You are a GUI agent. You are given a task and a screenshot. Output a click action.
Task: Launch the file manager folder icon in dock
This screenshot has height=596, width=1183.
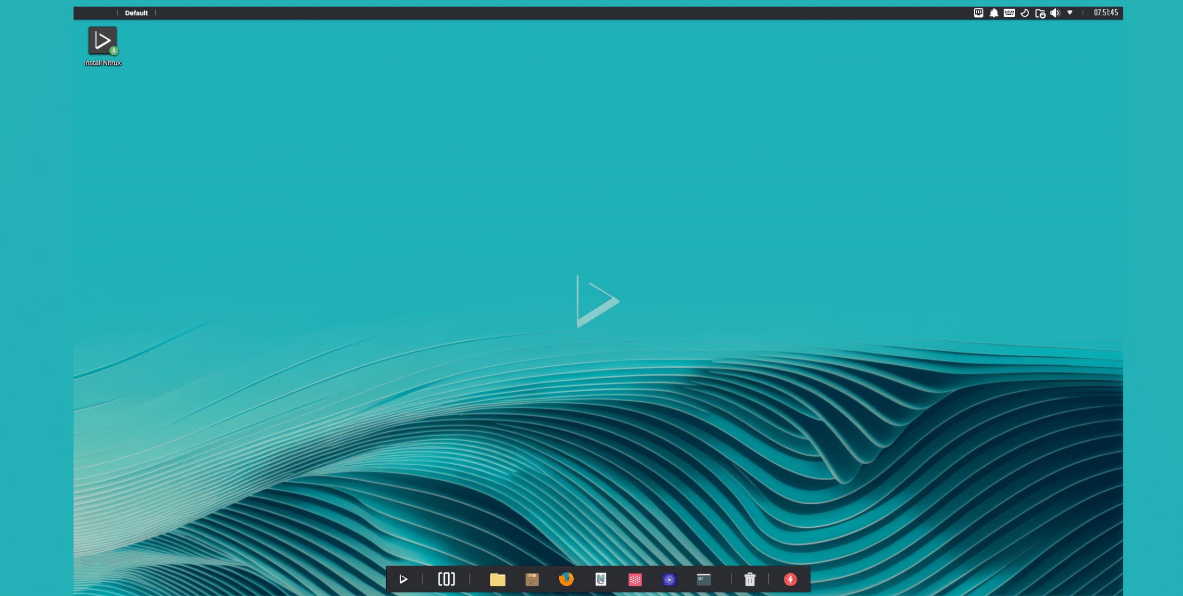[497, 579]
